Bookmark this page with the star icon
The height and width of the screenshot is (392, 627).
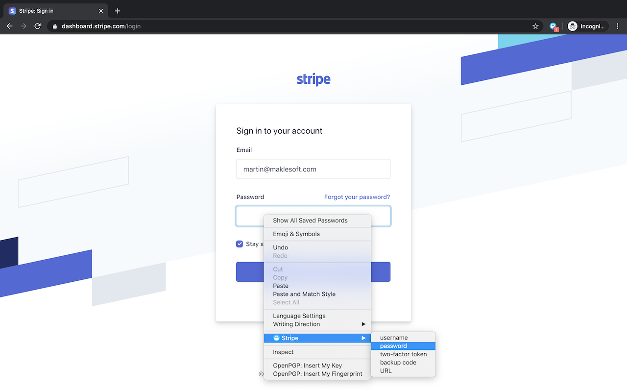(x=535, y=26)
